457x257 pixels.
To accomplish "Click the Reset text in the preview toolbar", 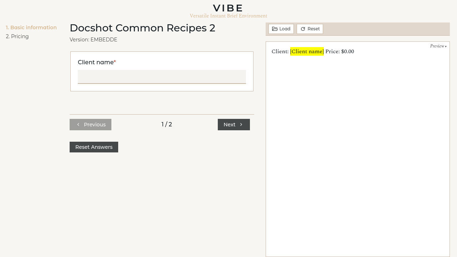I will coord(313,29).
